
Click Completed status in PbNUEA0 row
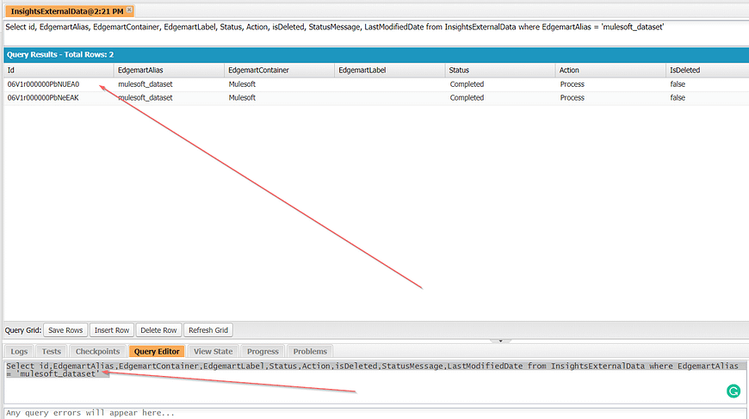(x=467, y=84)
